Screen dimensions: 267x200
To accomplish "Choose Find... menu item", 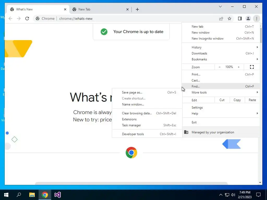I will coord(221,86).
